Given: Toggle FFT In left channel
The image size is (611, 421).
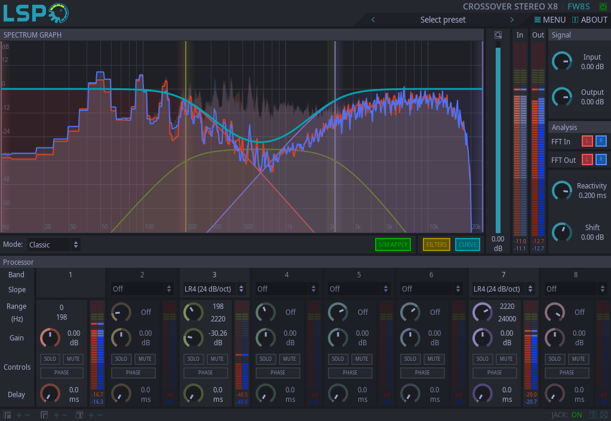Looking at the screenshot, I should (587, 141).
